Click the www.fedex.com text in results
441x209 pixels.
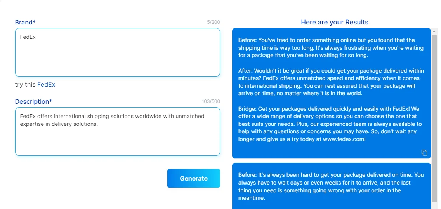tap(344, 139)
